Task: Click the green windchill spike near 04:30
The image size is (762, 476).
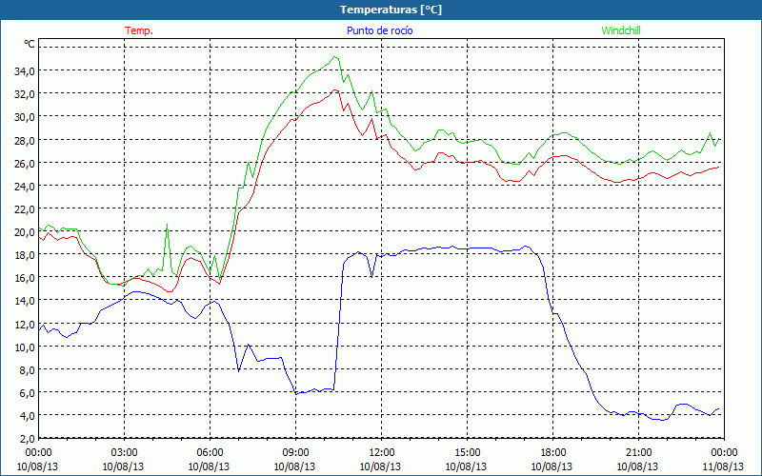Action: click(x=168, y=225)
